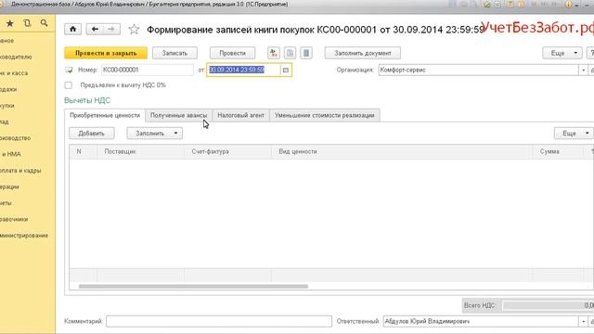Viewport: 594px width, 334px height.
Task: Open the Зарплата и кадры sidebar section
Action: click(20, 171)
